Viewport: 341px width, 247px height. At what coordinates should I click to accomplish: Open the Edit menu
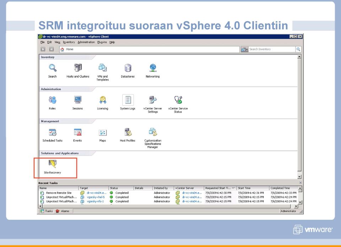50,42
